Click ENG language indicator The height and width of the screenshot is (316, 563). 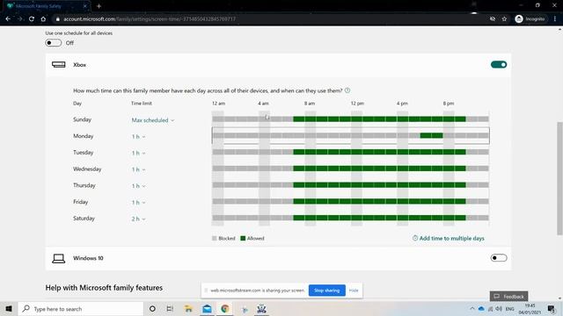[x=509, y=308]
